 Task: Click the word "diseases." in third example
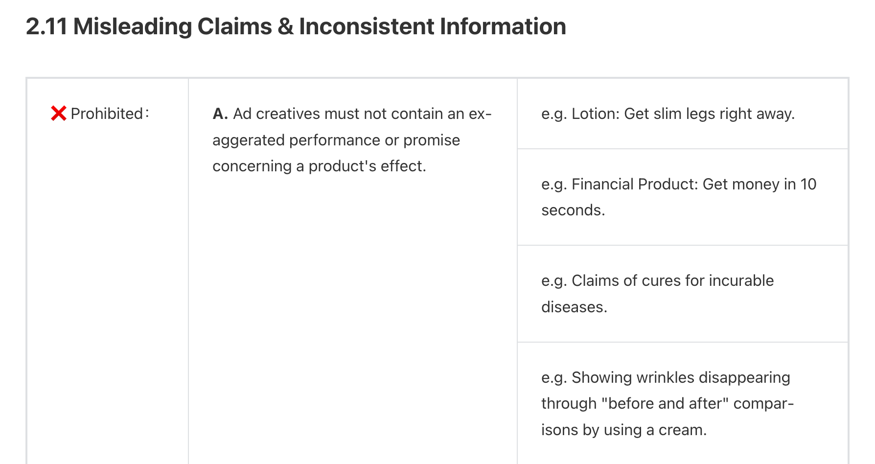point(574,307)
